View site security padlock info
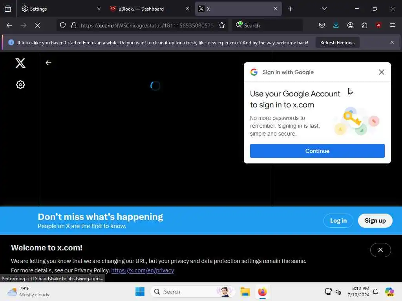The height and width of the screenshot is (301, 402). (x=74, y=25)
